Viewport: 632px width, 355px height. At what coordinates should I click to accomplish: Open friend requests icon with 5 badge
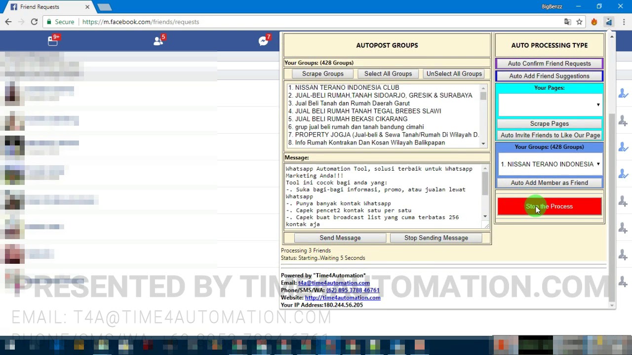pos(158,41)
